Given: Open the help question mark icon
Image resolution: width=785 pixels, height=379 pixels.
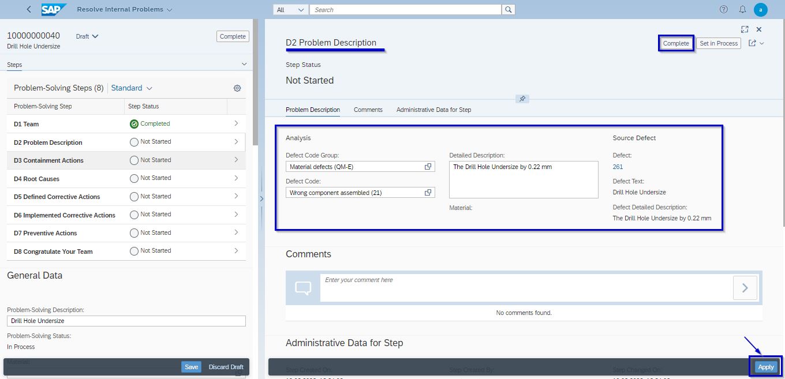Looking at the screenshot, I should click(x=724, y=9).
